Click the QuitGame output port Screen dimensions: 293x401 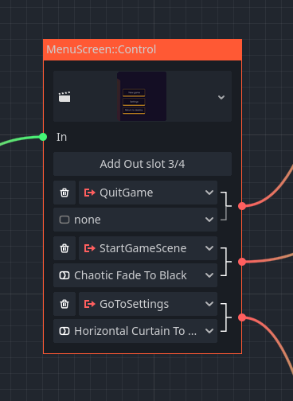pos(242,206)
